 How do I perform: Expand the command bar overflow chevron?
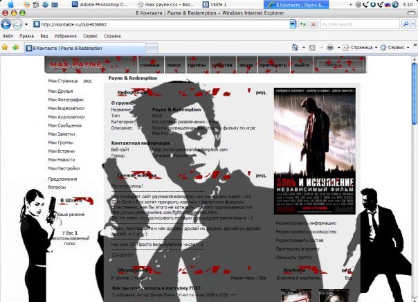415,45
